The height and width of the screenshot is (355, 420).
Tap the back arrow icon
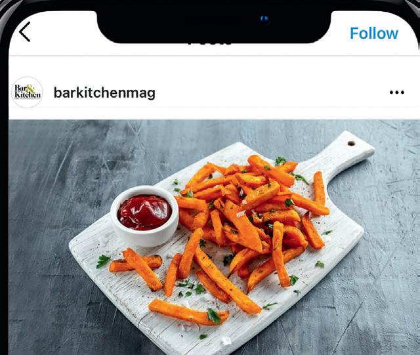click(x=25, y=32)
